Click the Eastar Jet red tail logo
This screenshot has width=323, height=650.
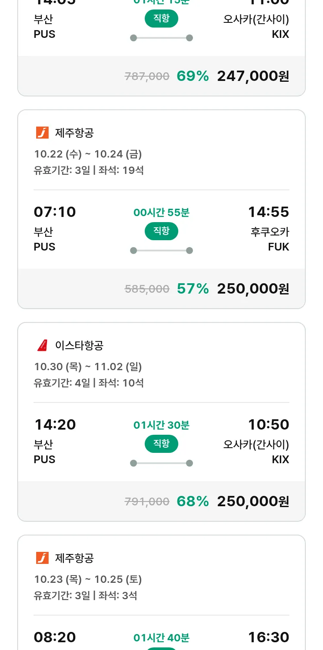(42, 345)
